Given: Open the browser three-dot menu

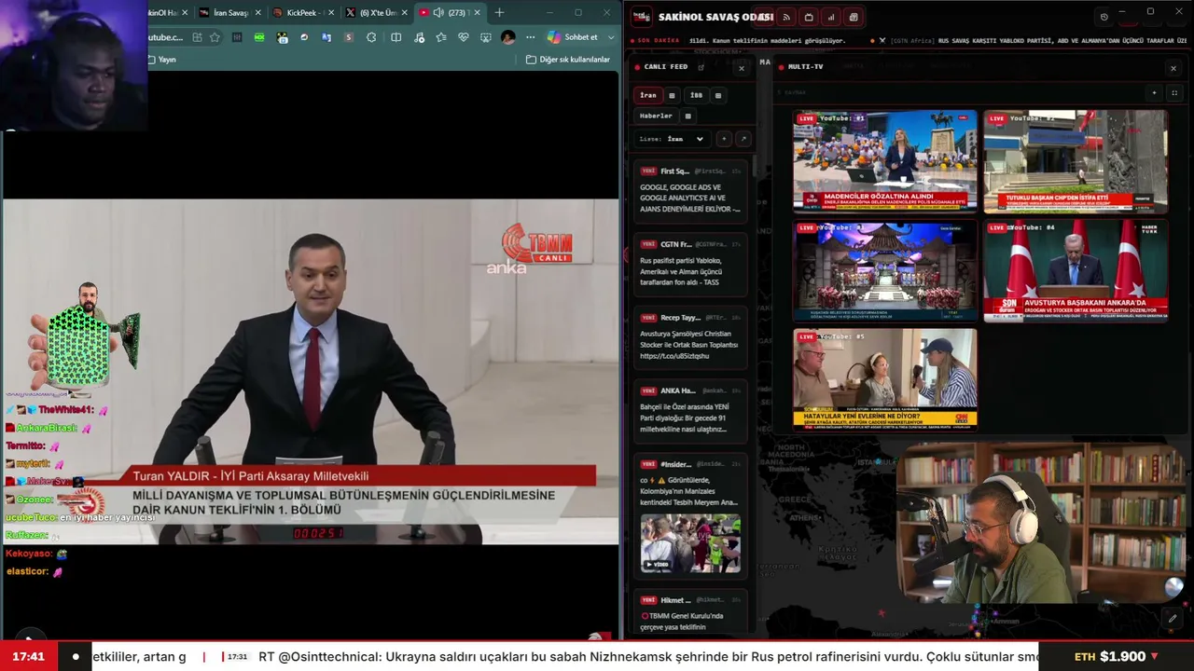Looking at the screenshot, I should pos(531,37).
